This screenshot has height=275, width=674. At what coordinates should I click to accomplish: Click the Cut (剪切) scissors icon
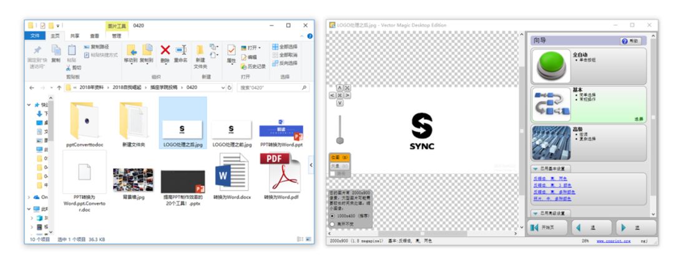pos(69,68)
